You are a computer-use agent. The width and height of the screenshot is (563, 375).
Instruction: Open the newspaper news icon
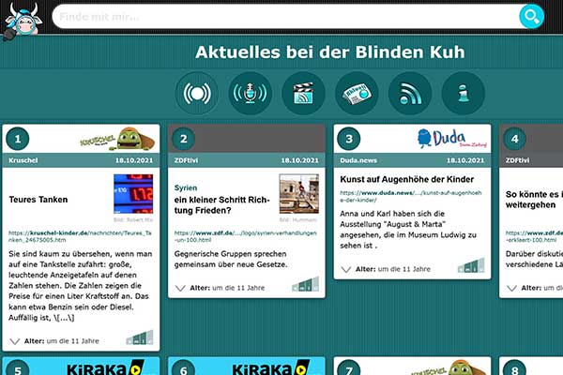pos(357,93)
